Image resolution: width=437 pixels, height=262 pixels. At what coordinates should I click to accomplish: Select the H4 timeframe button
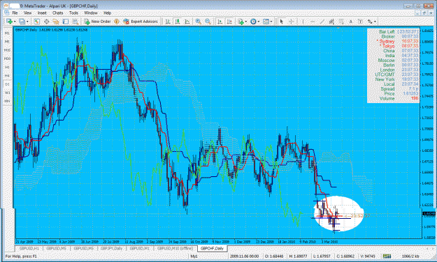[7, 75]
